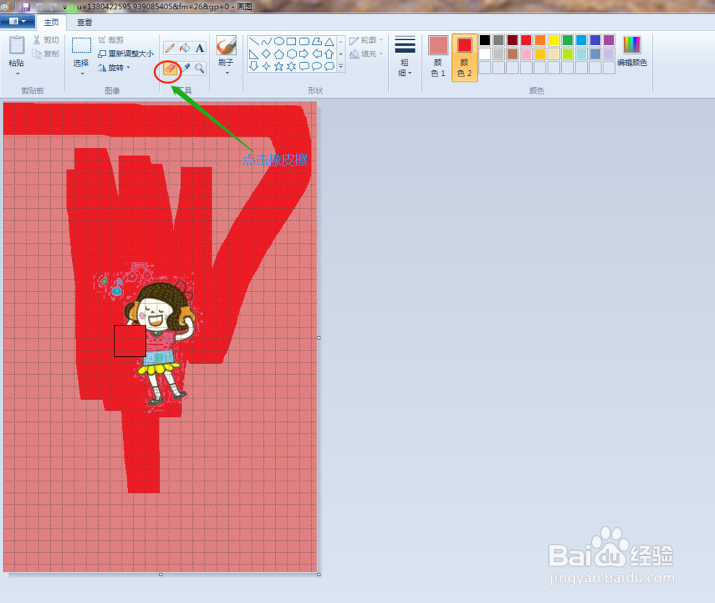The height and width of the screenshot is (603, 715).
Task: Click the 粘贴 paste button
Action: [17, 52]
